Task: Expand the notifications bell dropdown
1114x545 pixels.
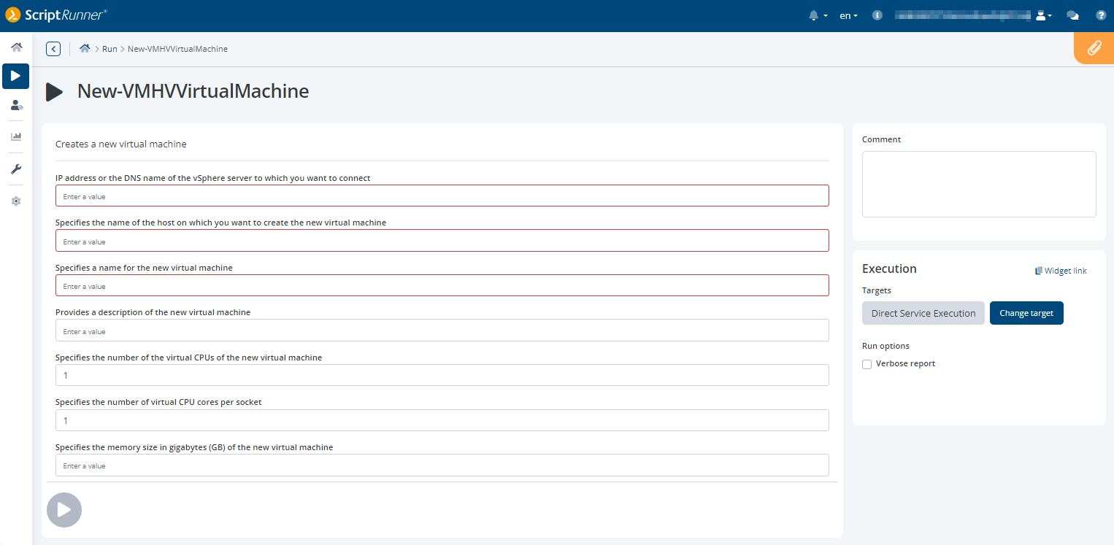Action: coord(818,15)
